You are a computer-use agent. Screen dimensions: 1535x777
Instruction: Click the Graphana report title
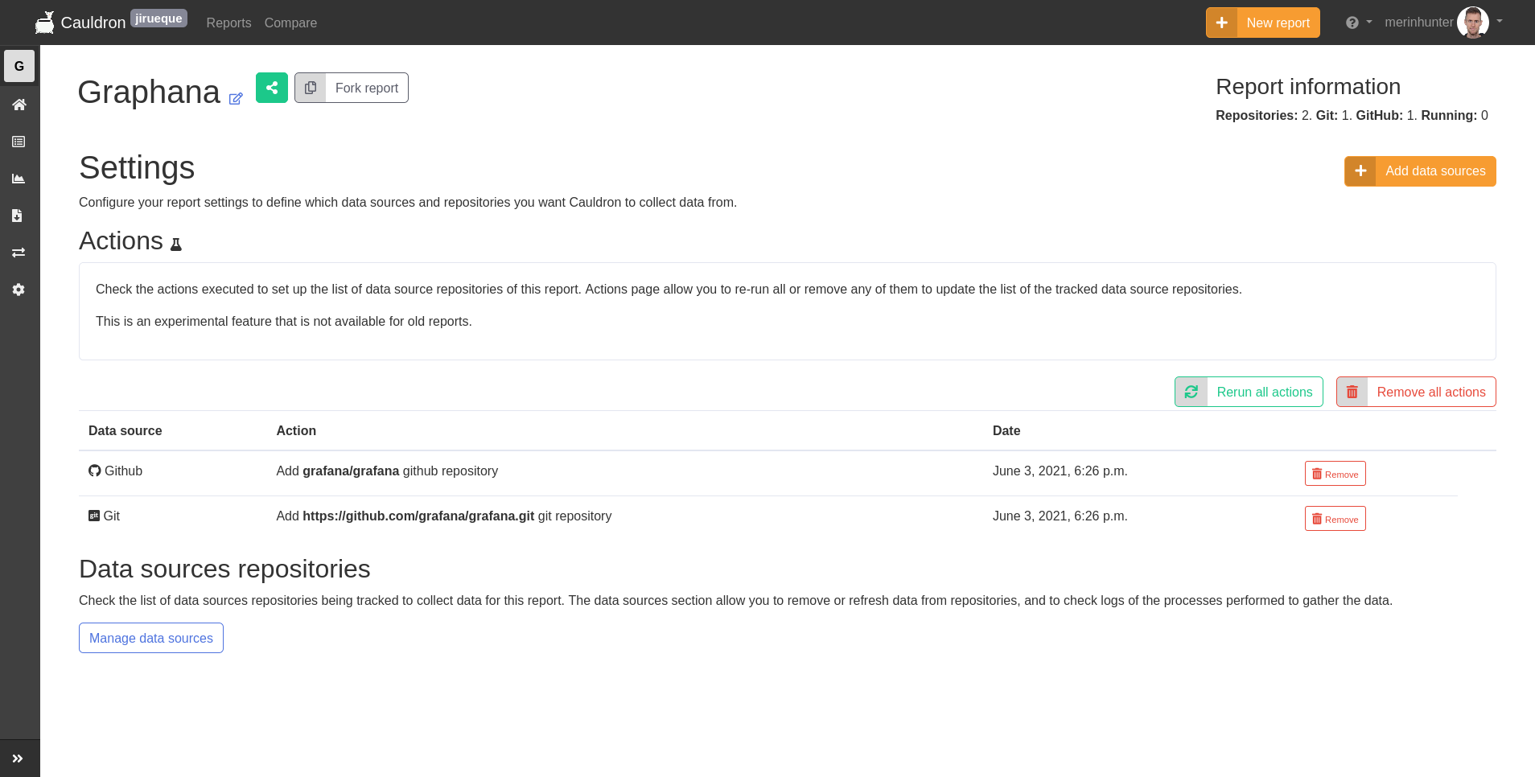pyautogui.click(x=149, y=92)
